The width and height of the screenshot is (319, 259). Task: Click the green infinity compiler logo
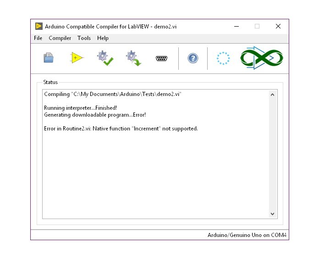(261, 58)
